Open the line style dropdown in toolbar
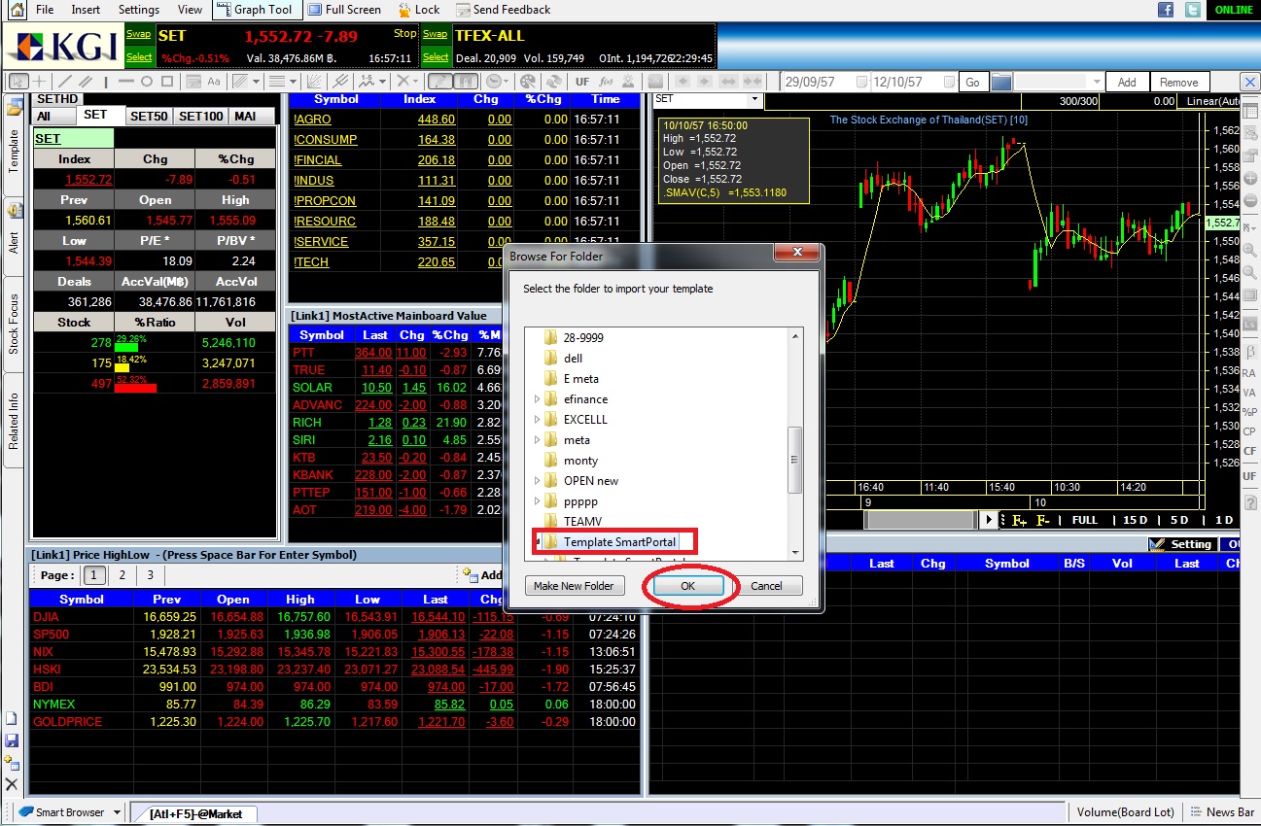The image size is (1261, 826). (x=292, y=82)
